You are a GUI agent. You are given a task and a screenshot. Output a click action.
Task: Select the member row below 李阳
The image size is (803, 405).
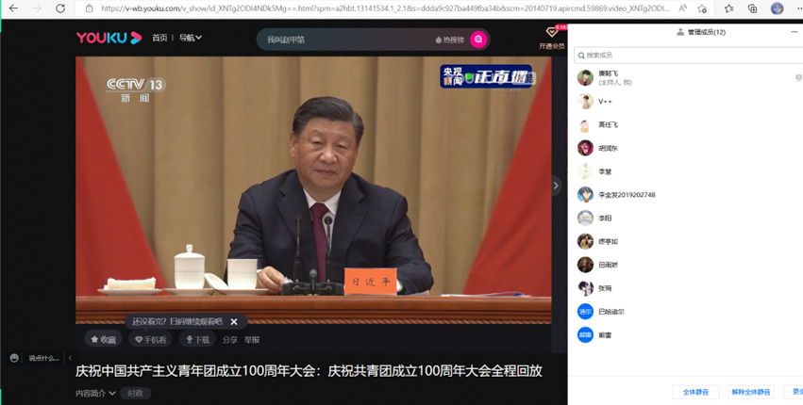pyautogui.click(x=685, y=241)
